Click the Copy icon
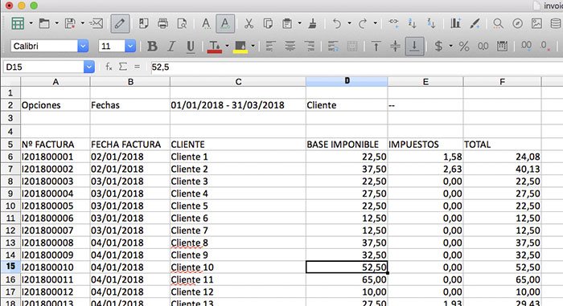Screen dimensions: 563x306 pos(268,23)
